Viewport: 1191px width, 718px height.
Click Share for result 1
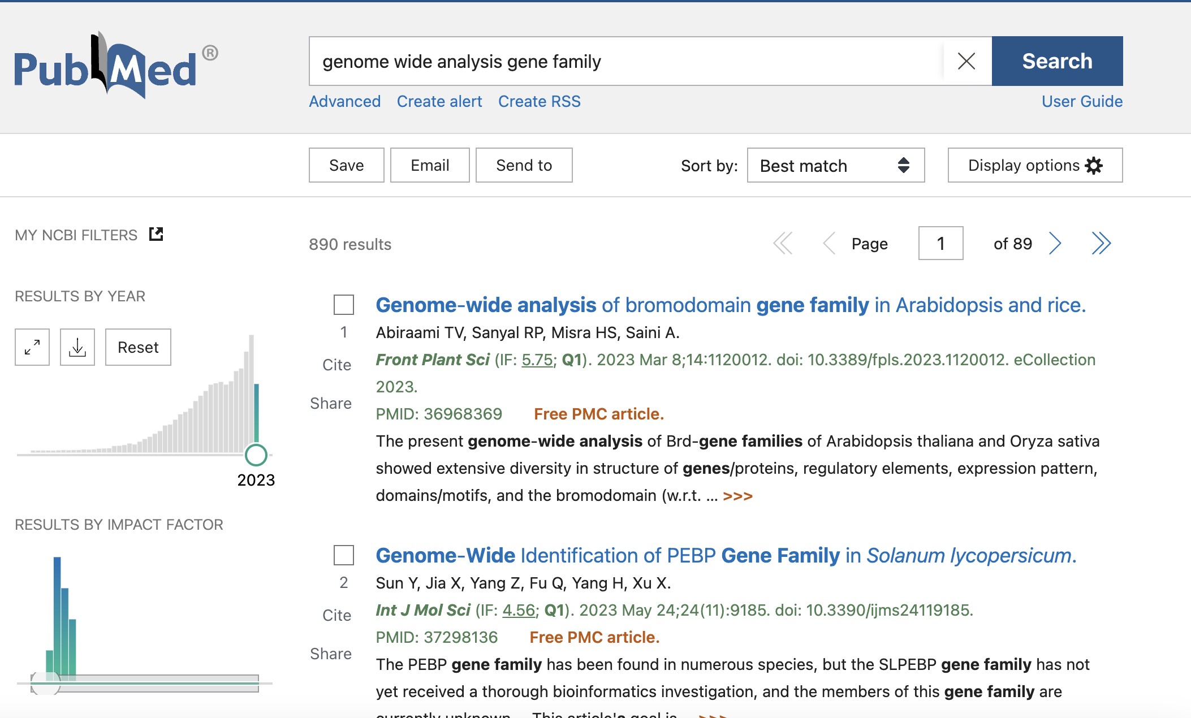pyautogui.click(x=331, y=403)
